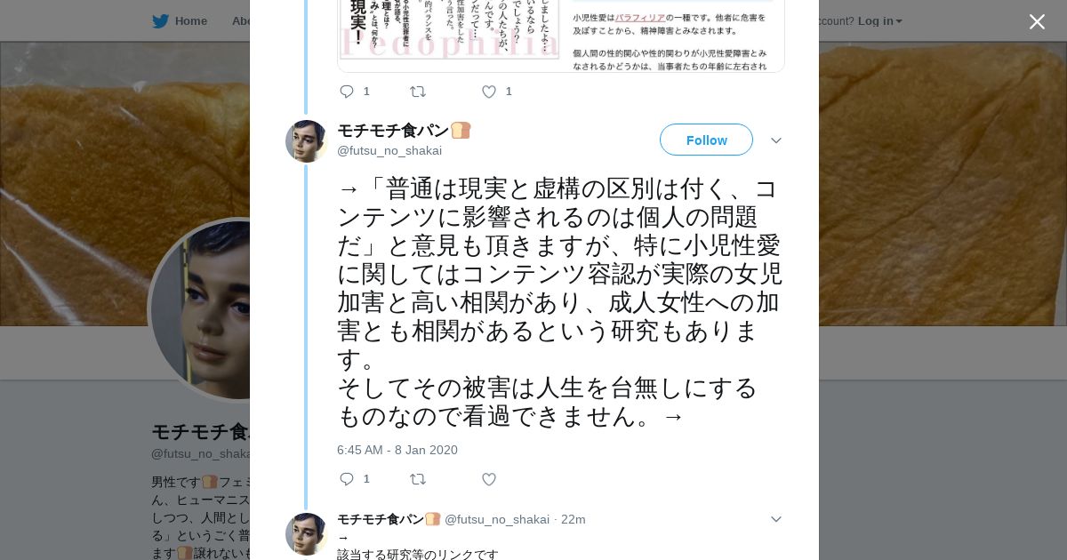This screenshot has width=1067, height=560.
Task: Like the 6:45 AM main tweet
Action: 489,479
